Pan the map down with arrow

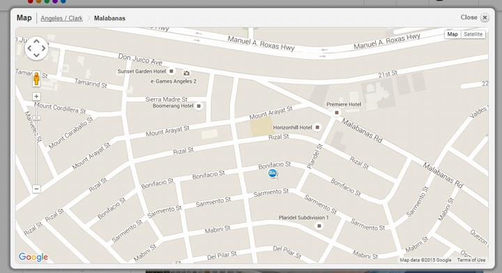click(x=36, y=55)
